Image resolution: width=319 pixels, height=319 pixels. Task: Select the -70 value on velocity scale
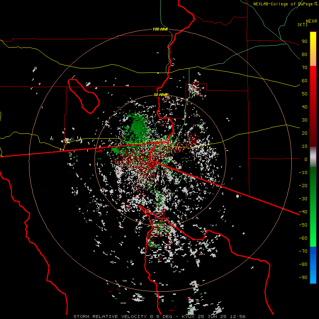(303, 251)
